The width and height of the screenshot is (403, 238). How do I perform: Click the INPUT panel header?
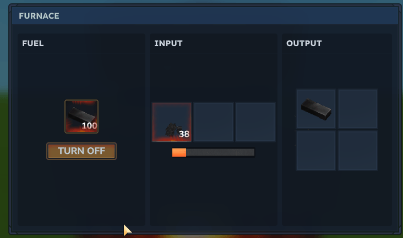214,43
